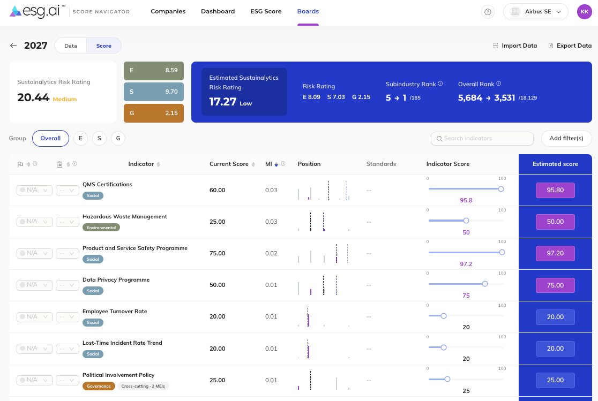Click Data Privacy Programme slider handle

click(485, 284)
